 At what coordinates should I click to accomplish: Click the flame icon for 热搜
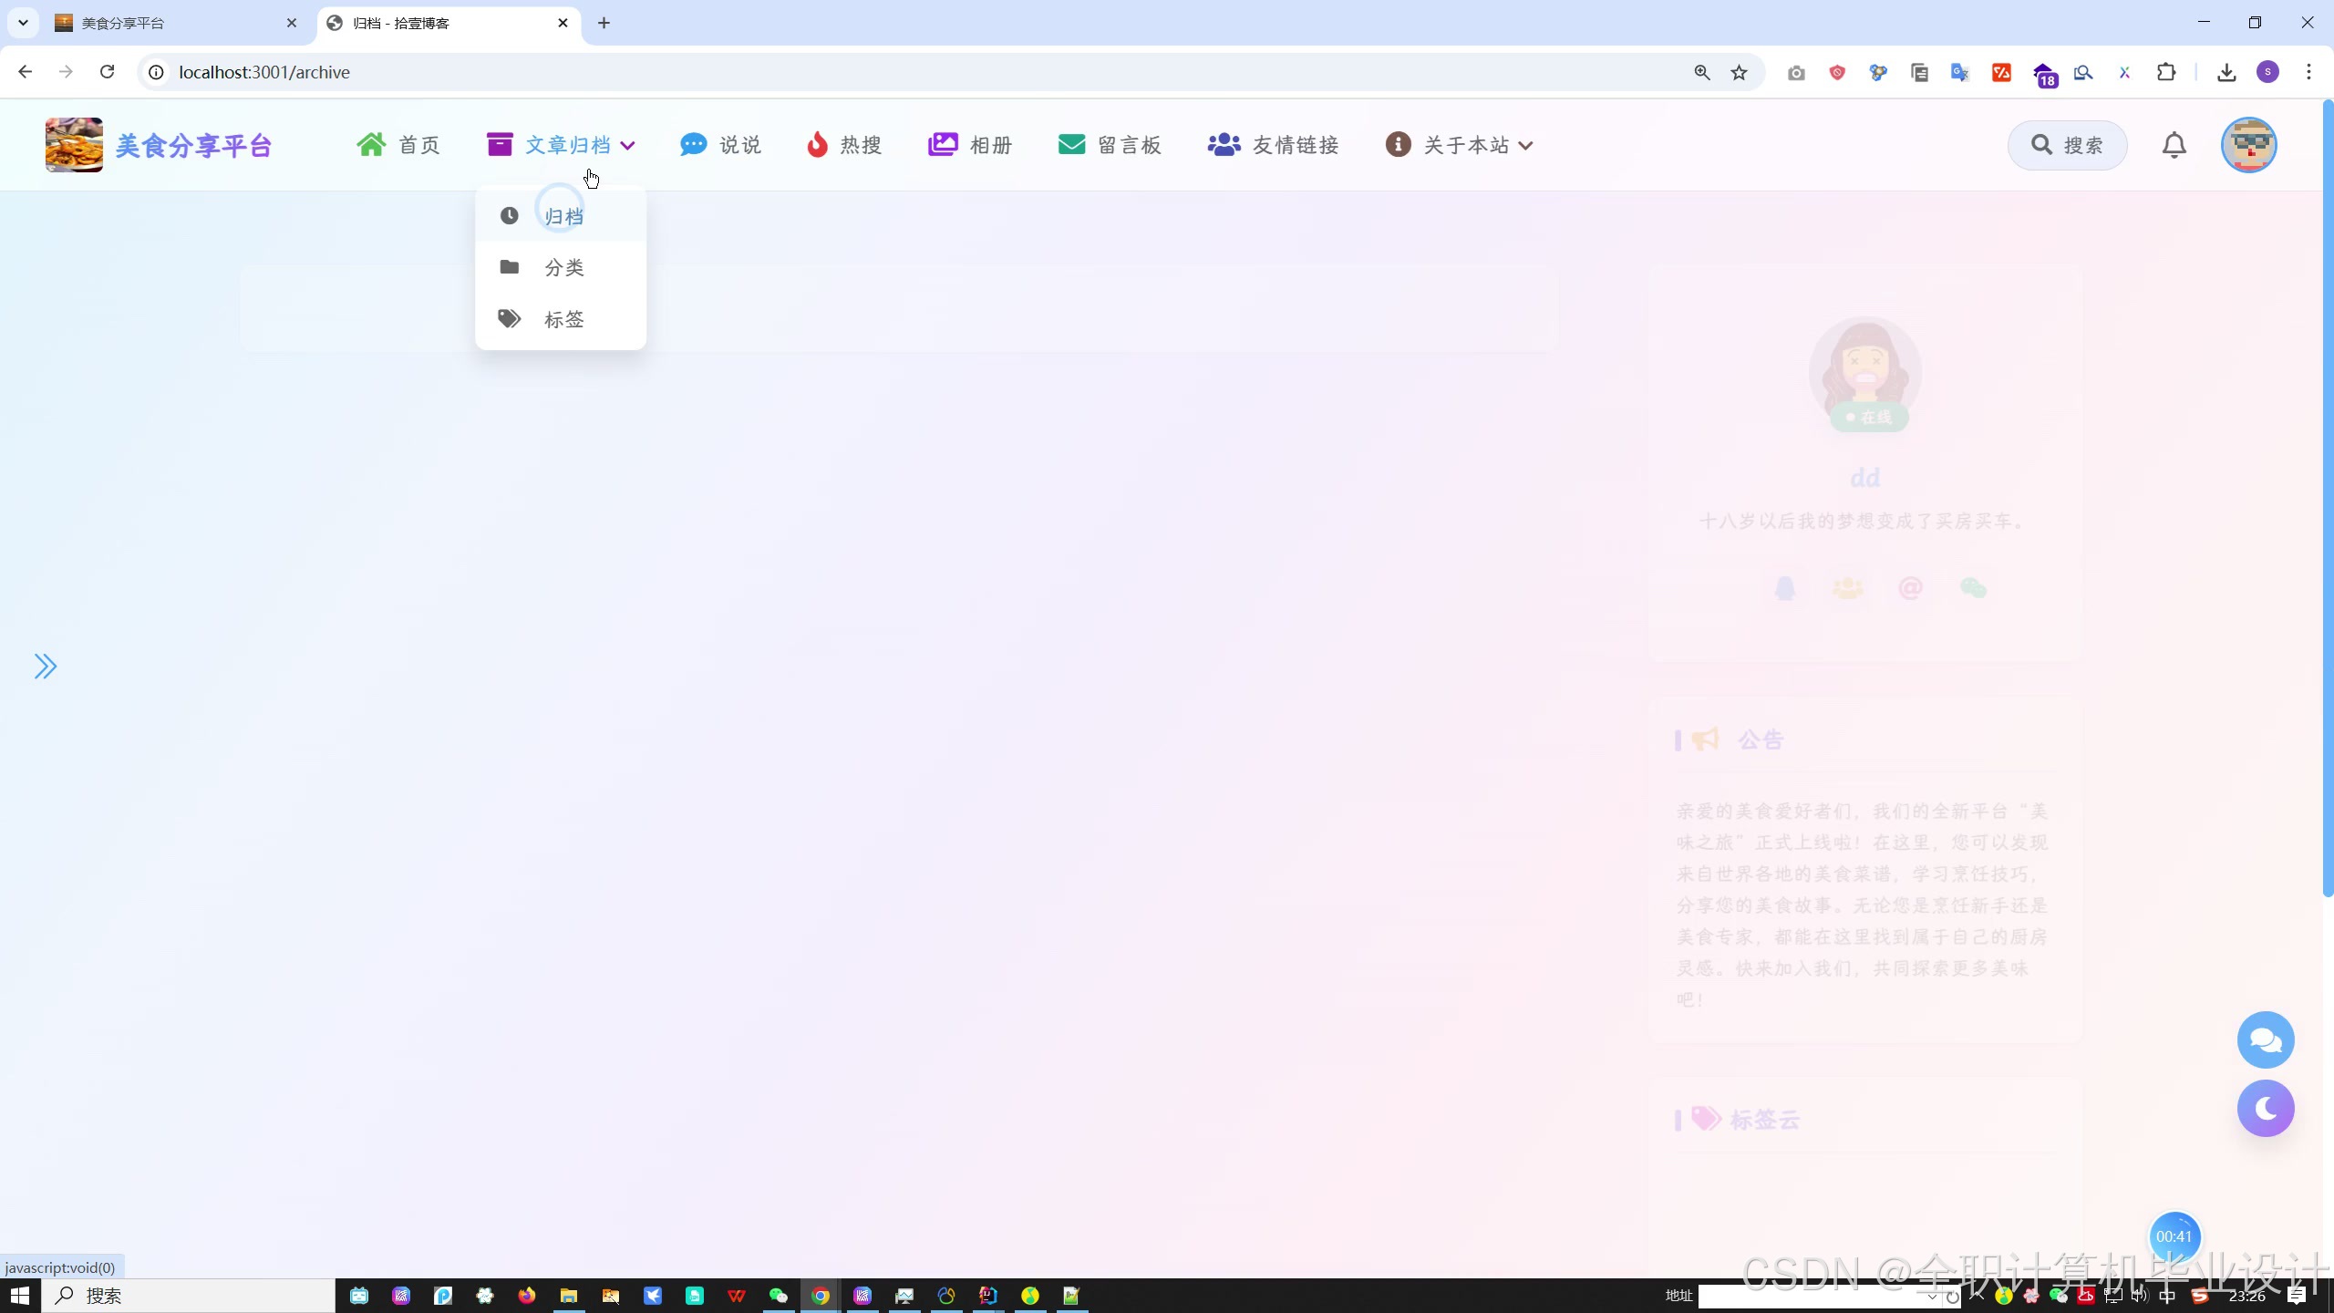point(817,145)
